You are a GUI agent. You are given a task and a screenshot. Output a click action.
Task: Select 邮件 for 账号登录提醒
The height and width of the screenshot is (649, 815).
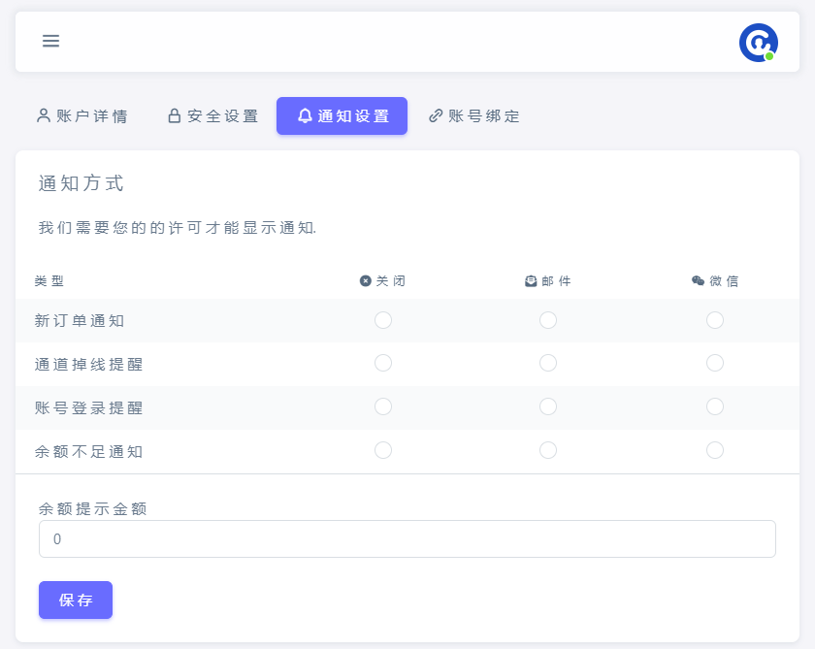pos(548,406)
